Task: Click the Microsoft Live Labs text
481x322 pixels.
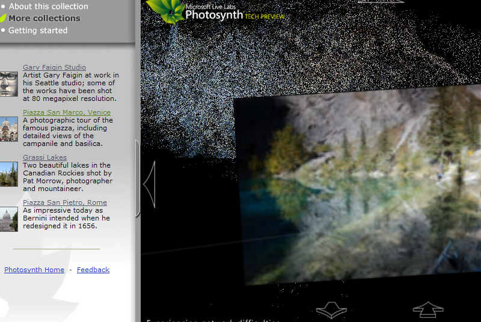Action: 210,7
